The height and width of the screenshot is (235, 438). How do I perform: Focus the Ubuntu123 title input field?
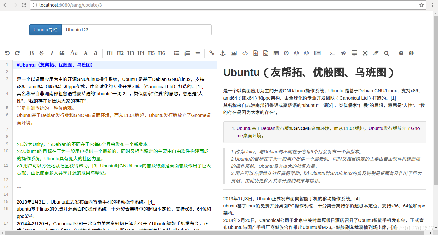[137, 30]
